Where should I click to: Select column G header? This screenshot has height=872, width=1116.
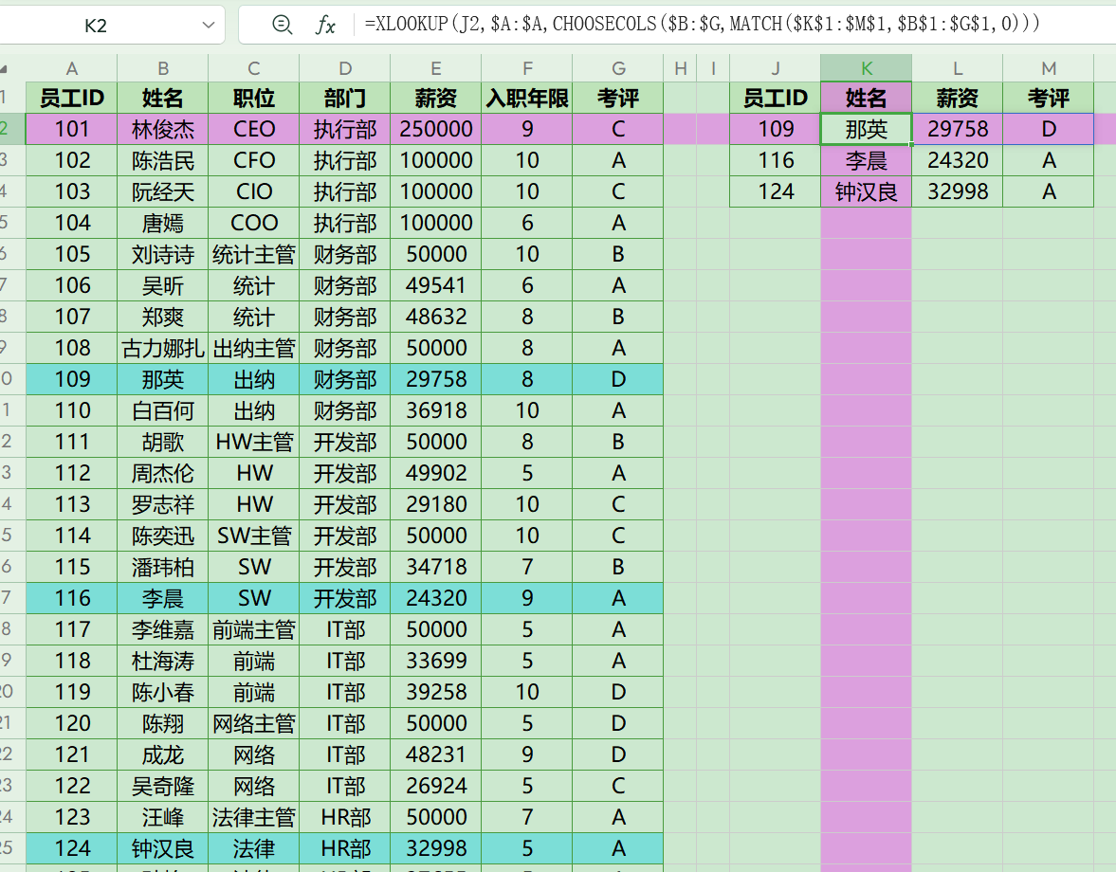(x=618, y=69)
